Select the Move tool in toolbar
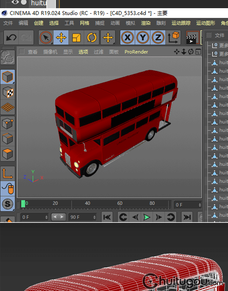Screen dimensions: 228x291 [x=61, y=38]
